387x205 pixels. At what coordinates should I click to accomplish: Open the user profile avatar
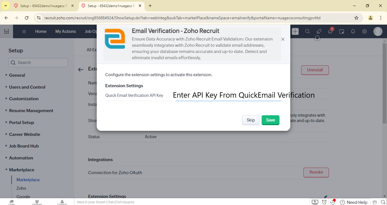click(378, 31)
